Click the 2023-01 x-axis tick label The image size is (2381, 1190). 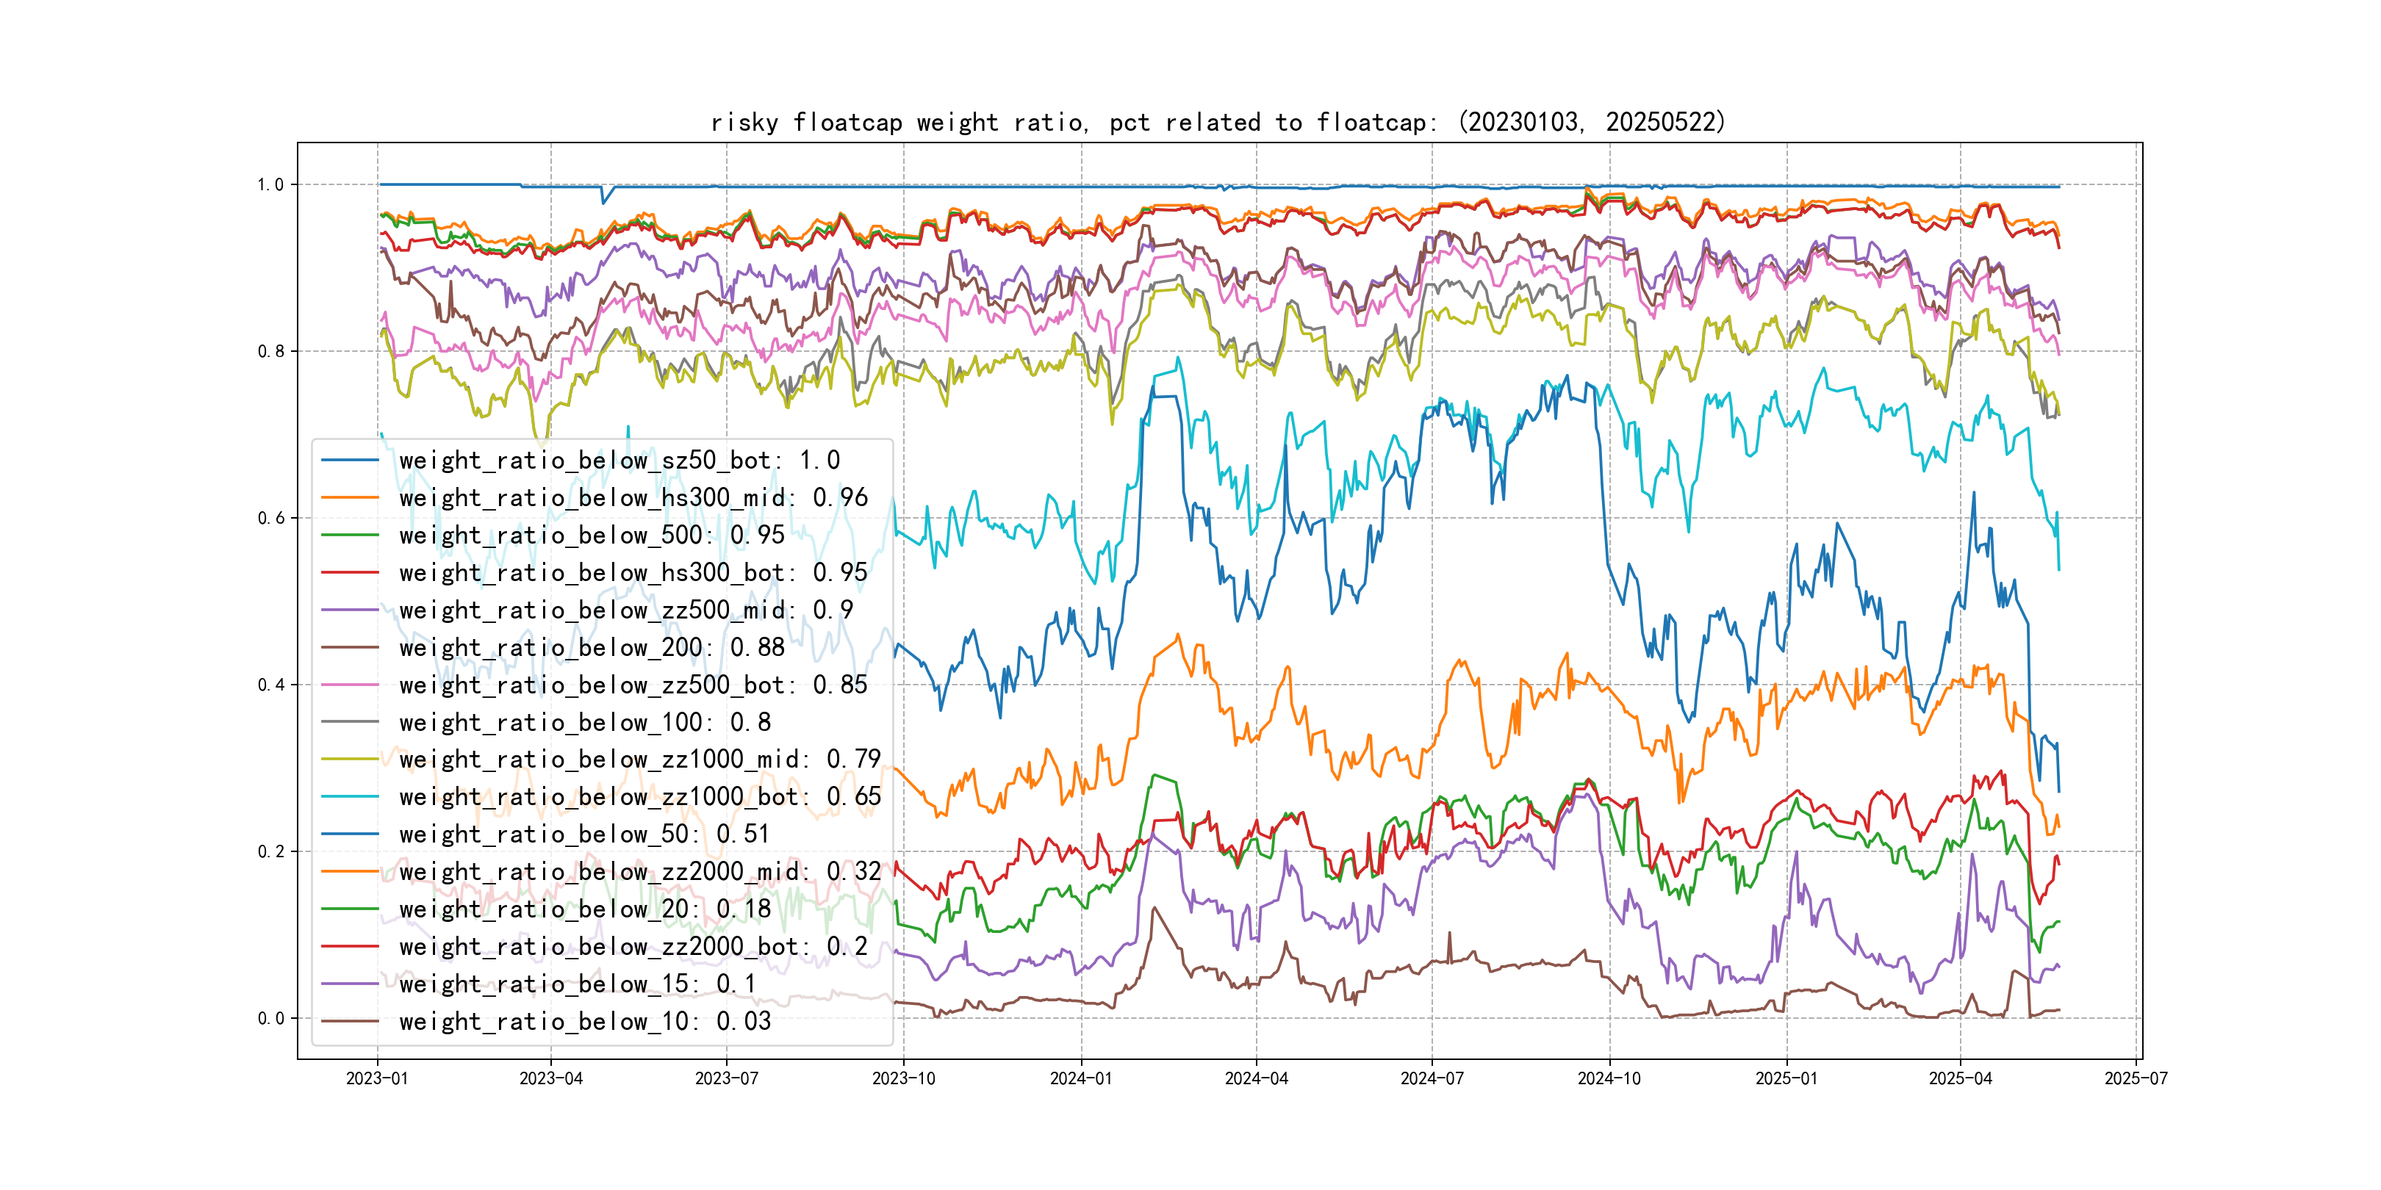[x=376, y=1078]
